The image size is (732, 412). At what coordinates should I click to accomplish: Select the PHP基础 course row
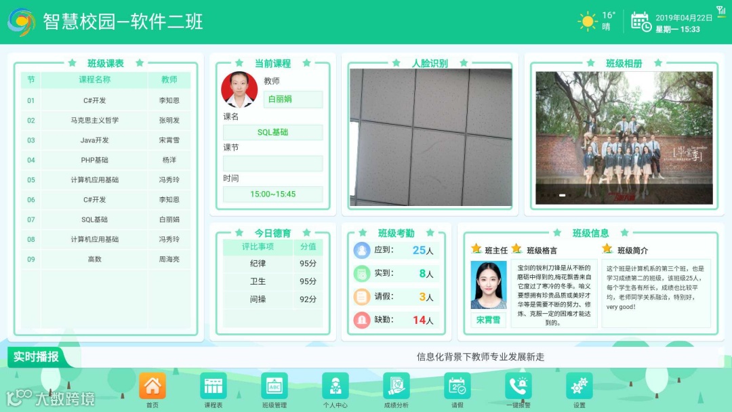106,160
